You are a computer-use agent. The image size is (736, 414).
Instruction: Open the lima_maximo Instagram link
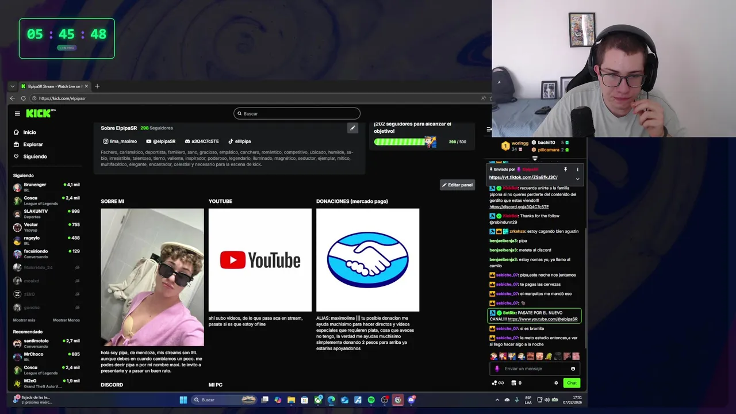pyautogui.click(x=120, y=141)
